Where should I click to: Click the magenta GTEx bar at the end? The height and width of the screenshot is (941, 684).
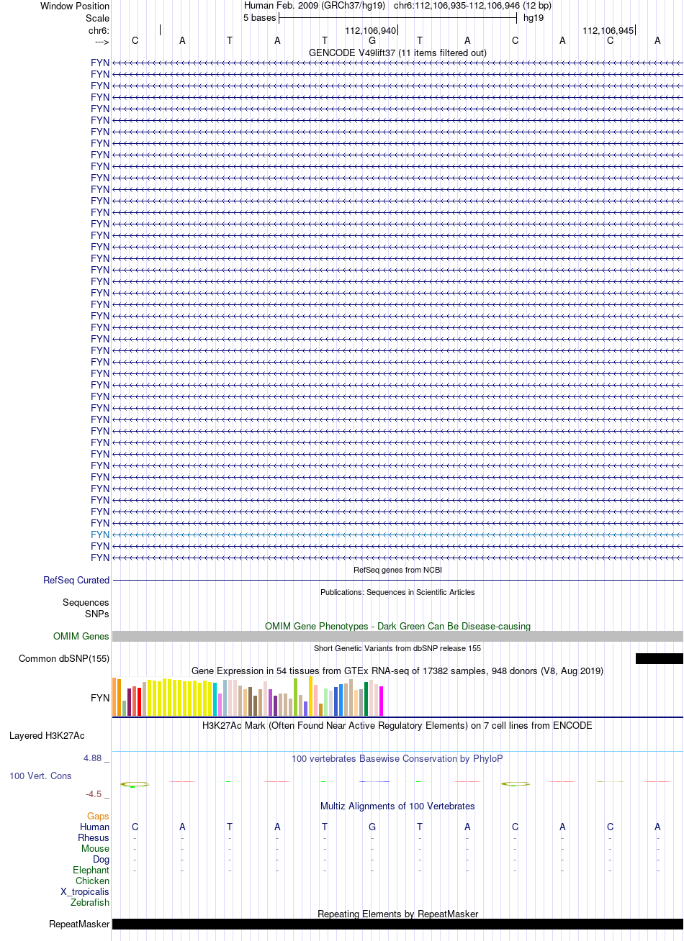[382, 701]
